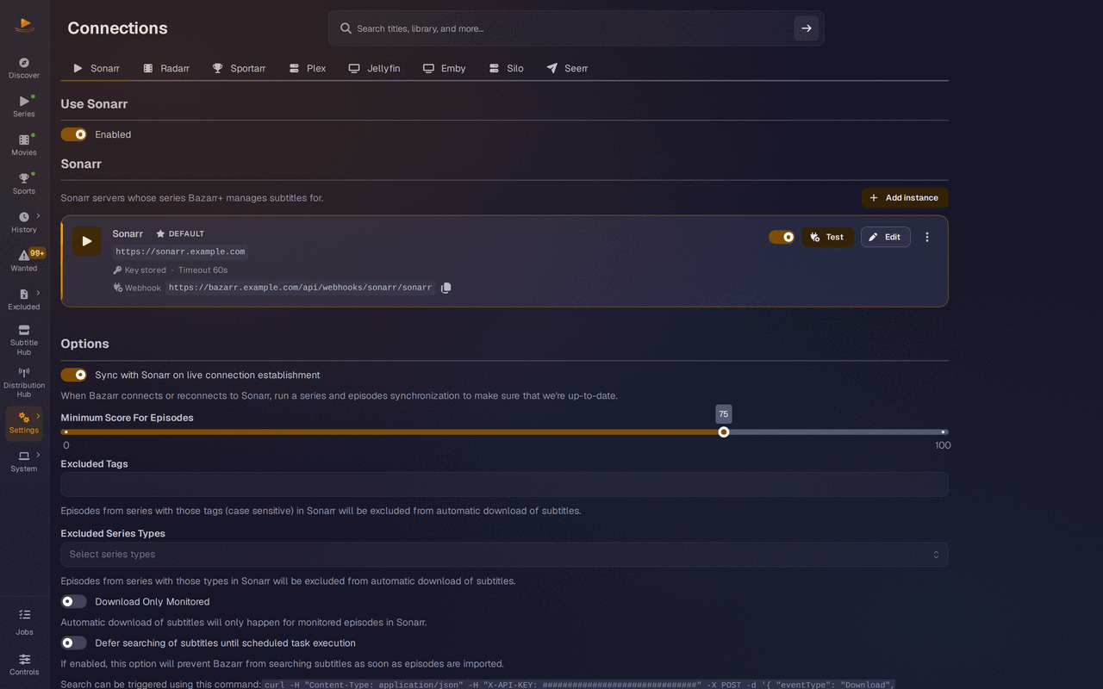The width and height of the screenshot is (1103, 689).
Task: Click the 99+ Wanted badge
Action: click(x=37, y=253)
